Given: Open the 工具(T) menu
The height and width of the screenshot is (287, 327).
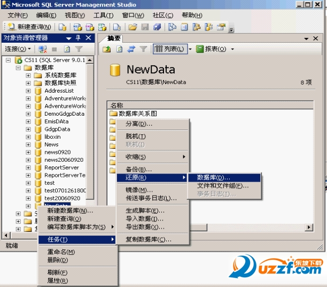Looking at the screenshot, I should coord(104,15).
